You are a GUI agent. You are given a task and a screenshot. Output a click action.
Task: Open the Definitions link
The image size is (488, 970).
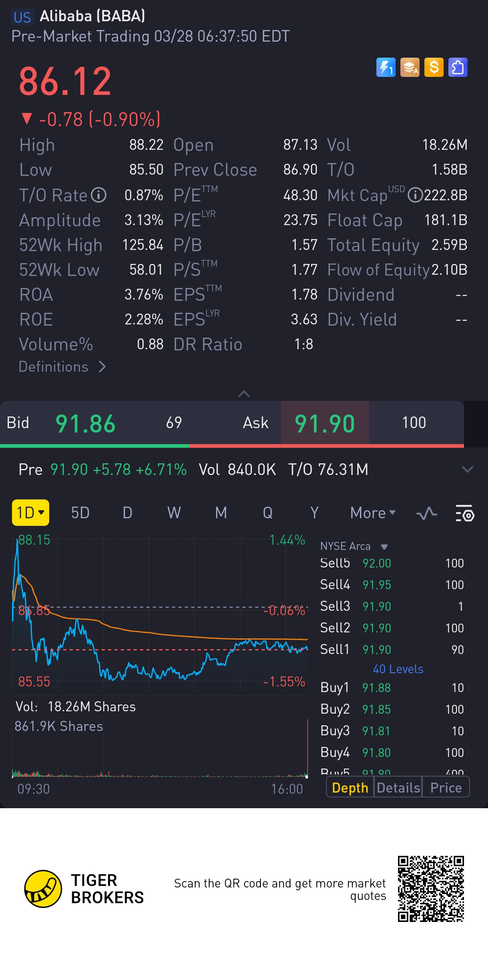[x=62, y=367]
